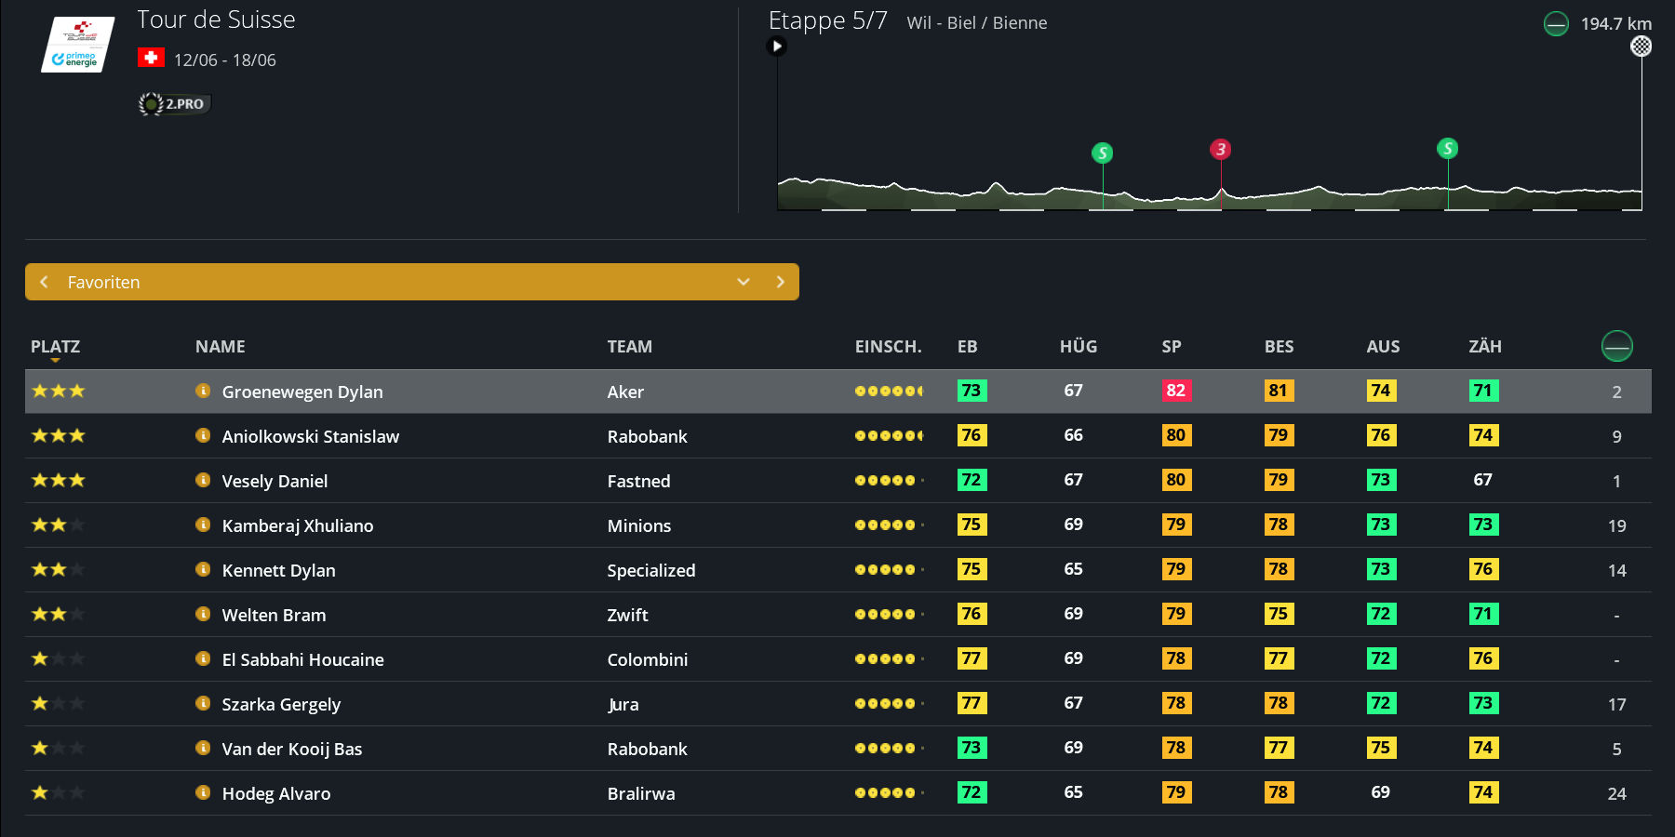The height and width of the screenshot is (837, 1675).
Task: Expand the Favoriten dropdown chevron
Action: [x=743, y=282]
